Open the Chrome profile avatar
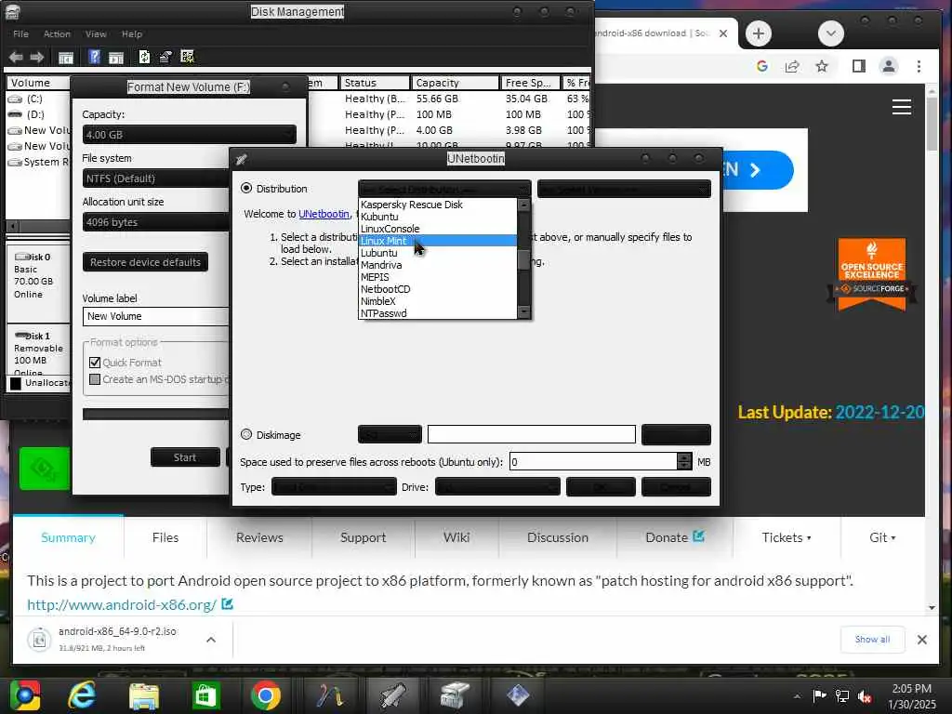 [888, 66]
